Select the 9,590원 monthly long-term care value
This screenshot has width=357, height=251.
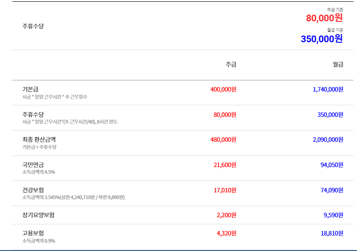click(x=333, y=215)
